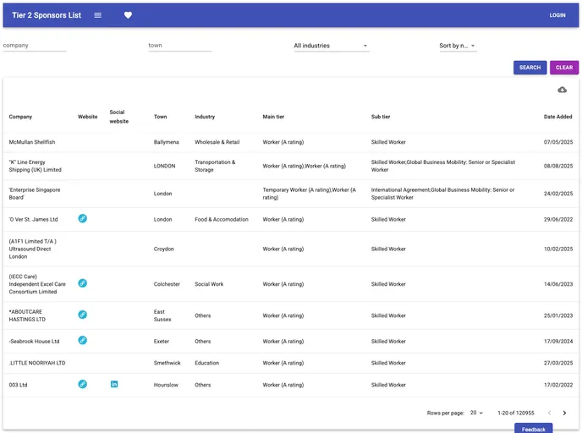Click the SEARCH button
Screen dimensions: 582x433
(x=530, y=68)
